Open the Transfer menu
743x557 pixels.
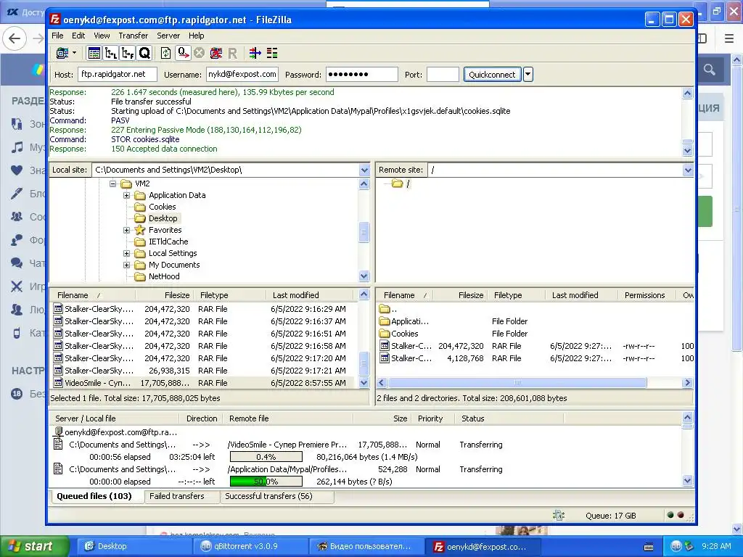(x=134, y=36)
